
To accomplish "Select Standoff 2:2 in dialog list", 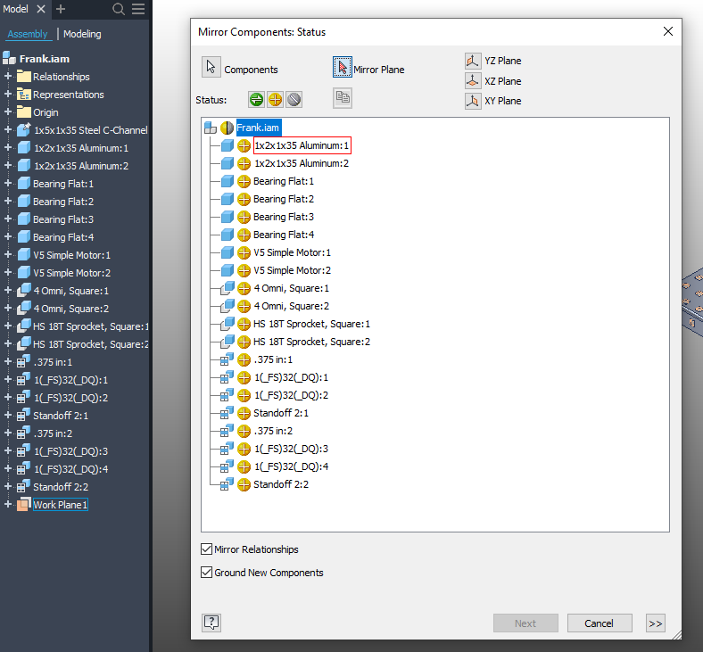I will click(281, 484).
